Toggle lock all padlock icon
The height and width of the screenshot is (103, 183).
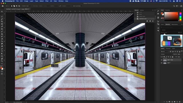coord(172,57)
